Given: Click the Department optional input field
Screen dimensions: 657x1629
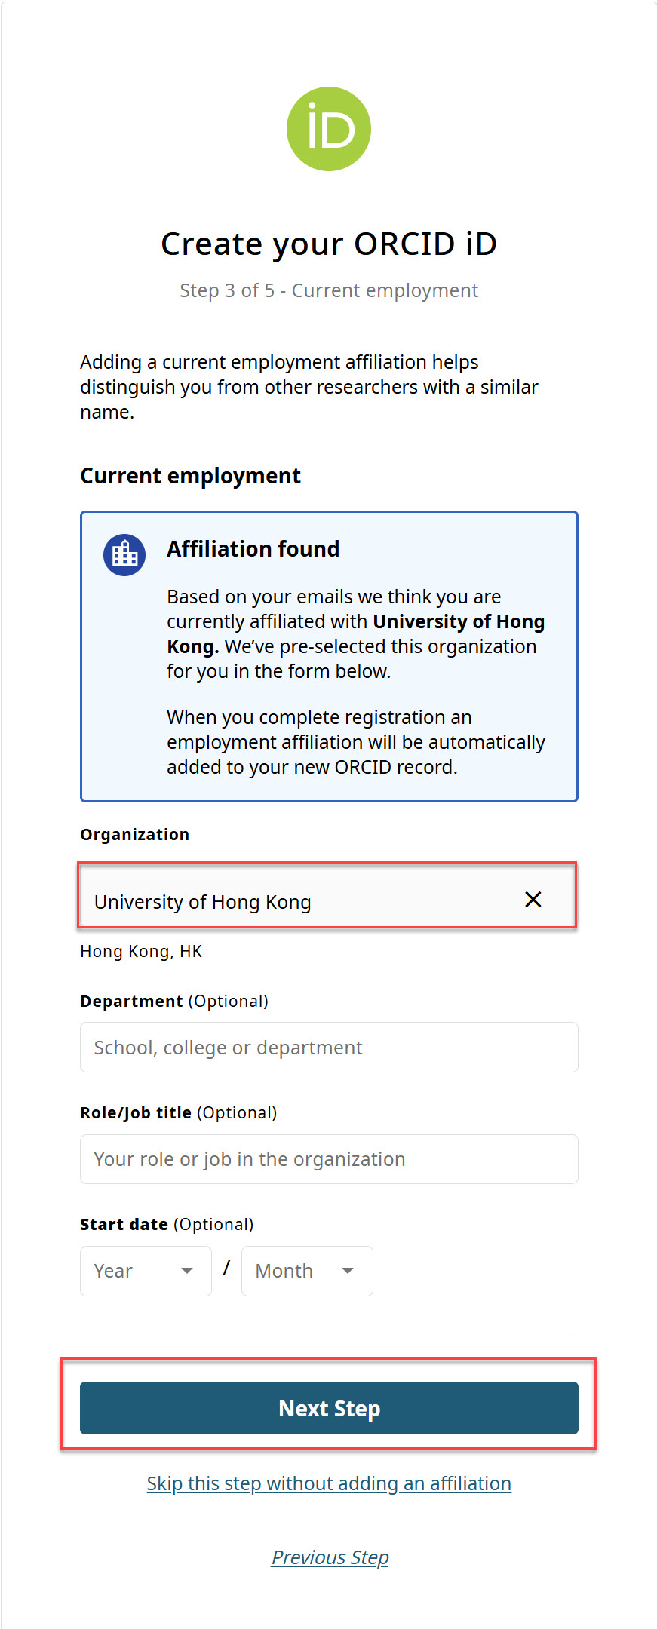Looking at the screenshot, I should point(328,1047).
